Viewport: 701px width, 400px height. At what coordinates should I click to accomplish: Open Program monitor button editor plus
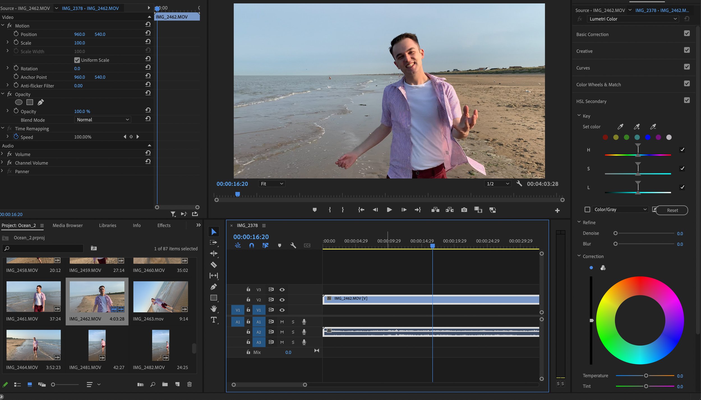(x=557, y=210)
